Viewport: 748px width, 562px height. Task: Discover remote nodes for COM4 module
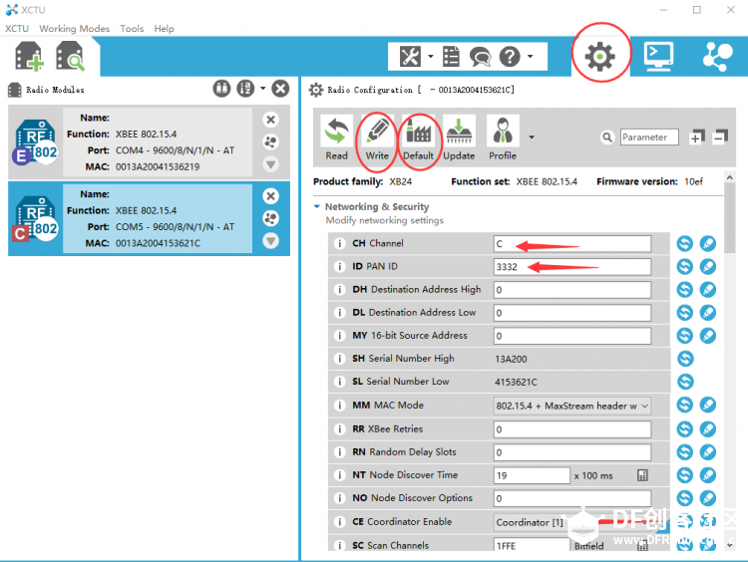pyautogui.click(x=271, y=141)
